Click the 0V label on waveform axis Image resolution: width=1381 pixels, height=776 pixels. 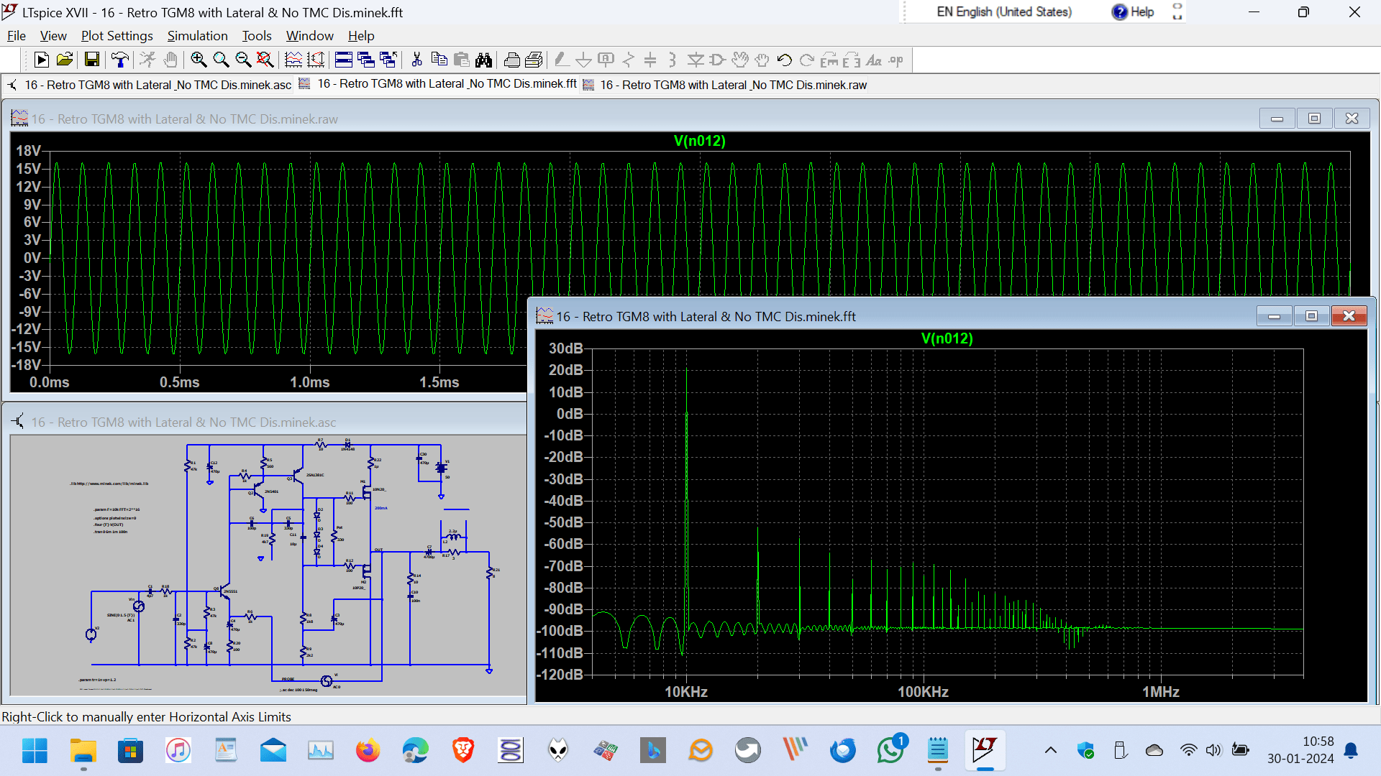click(x=32, y=258)
